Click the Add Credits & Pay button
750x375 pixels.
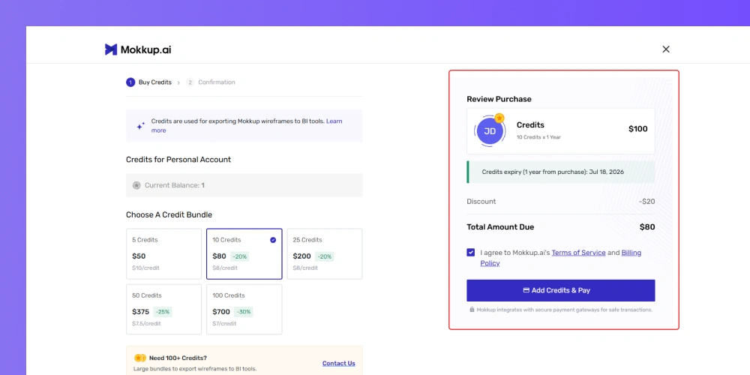(560, 290)
